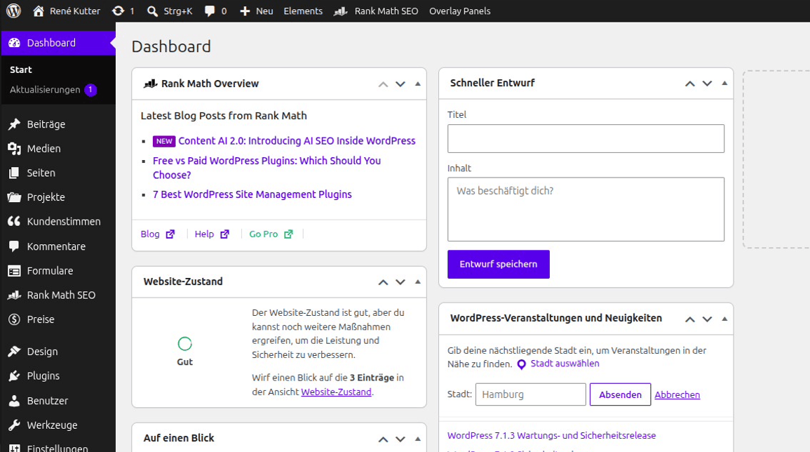The width and height of the screenshot is (810, 452).
Task: Click external link icon next to Help
Action: (224, 234)
